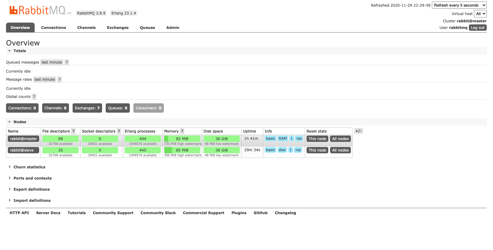Change Queued messages last minute range
The width and height of the screenshot is (493, 250).
tap(52, 62)
